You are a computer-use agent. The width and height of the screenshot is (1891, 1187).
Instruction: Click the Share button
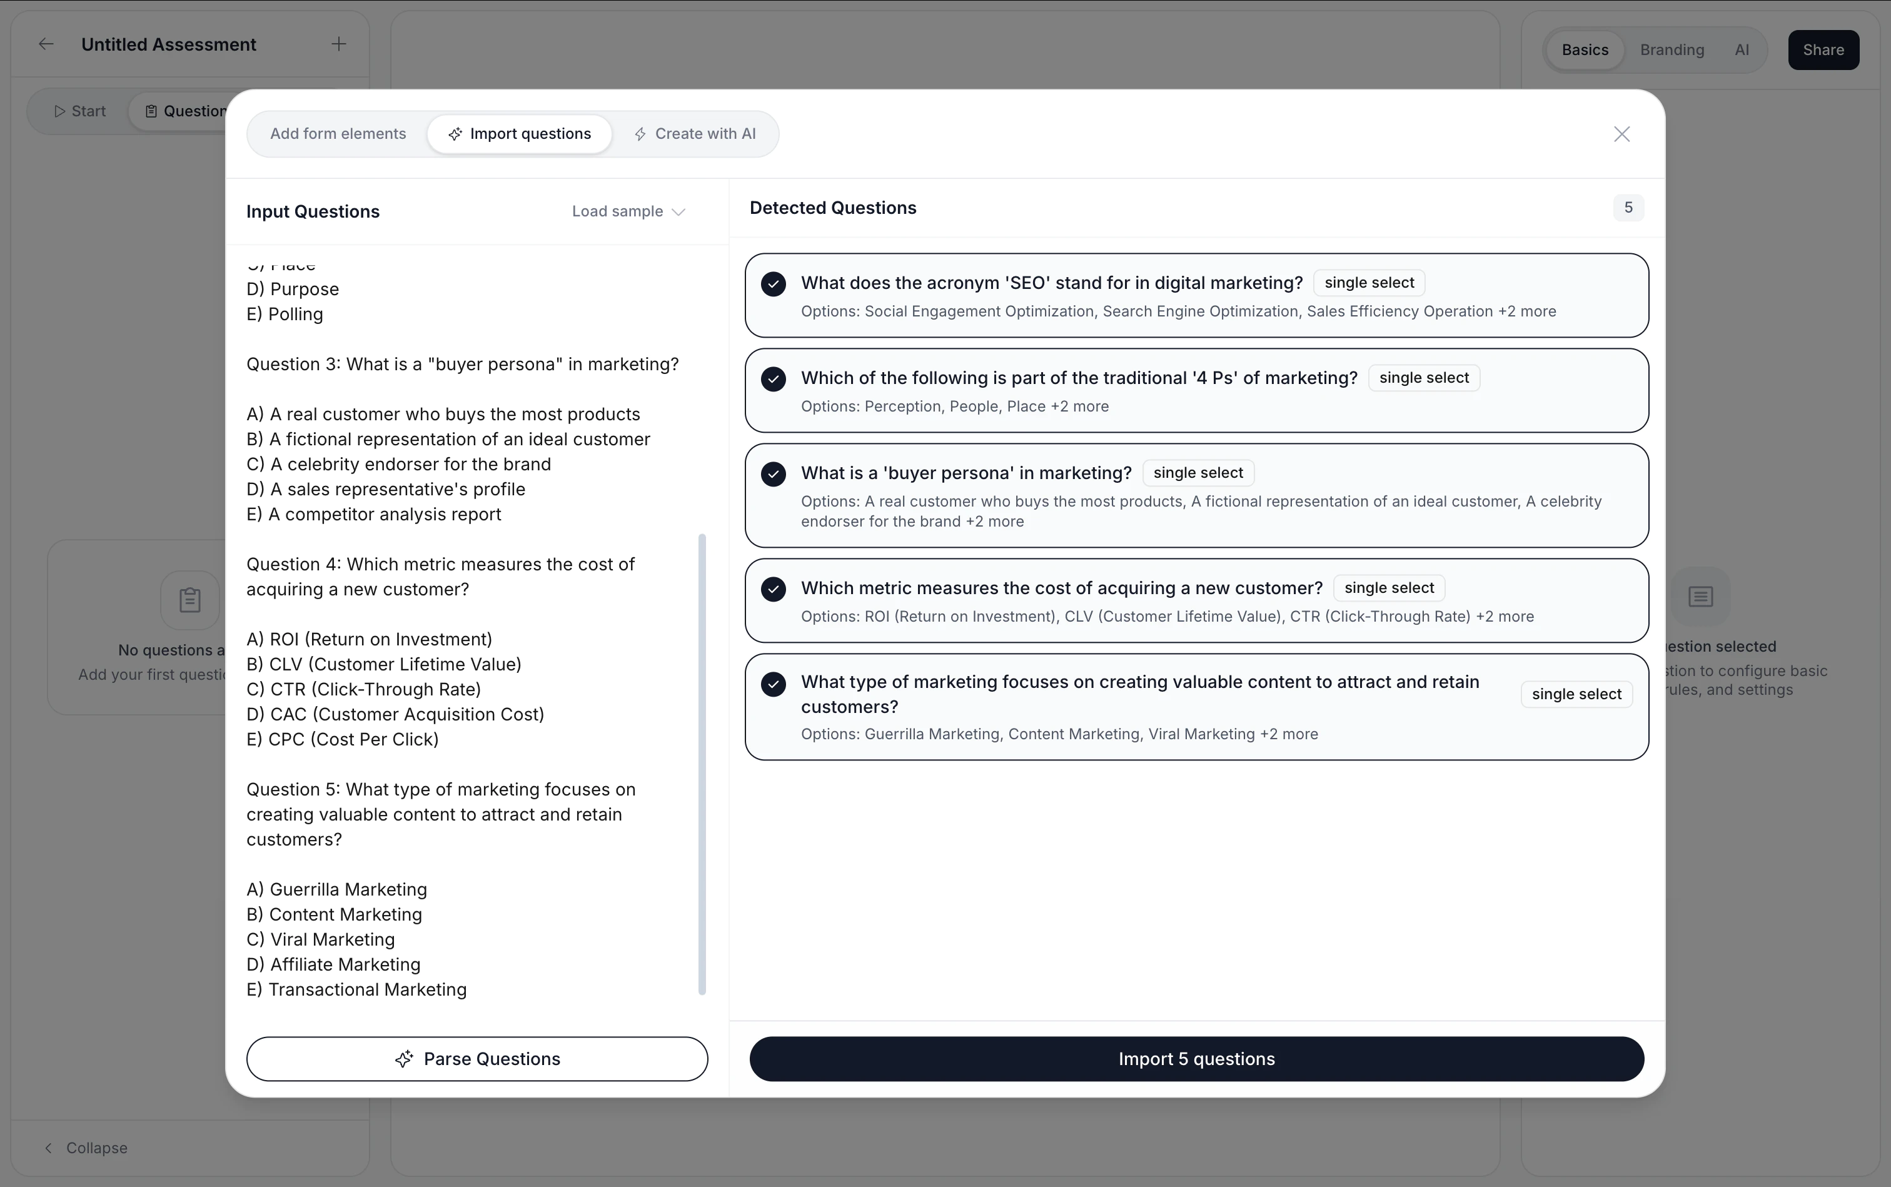1822,50
